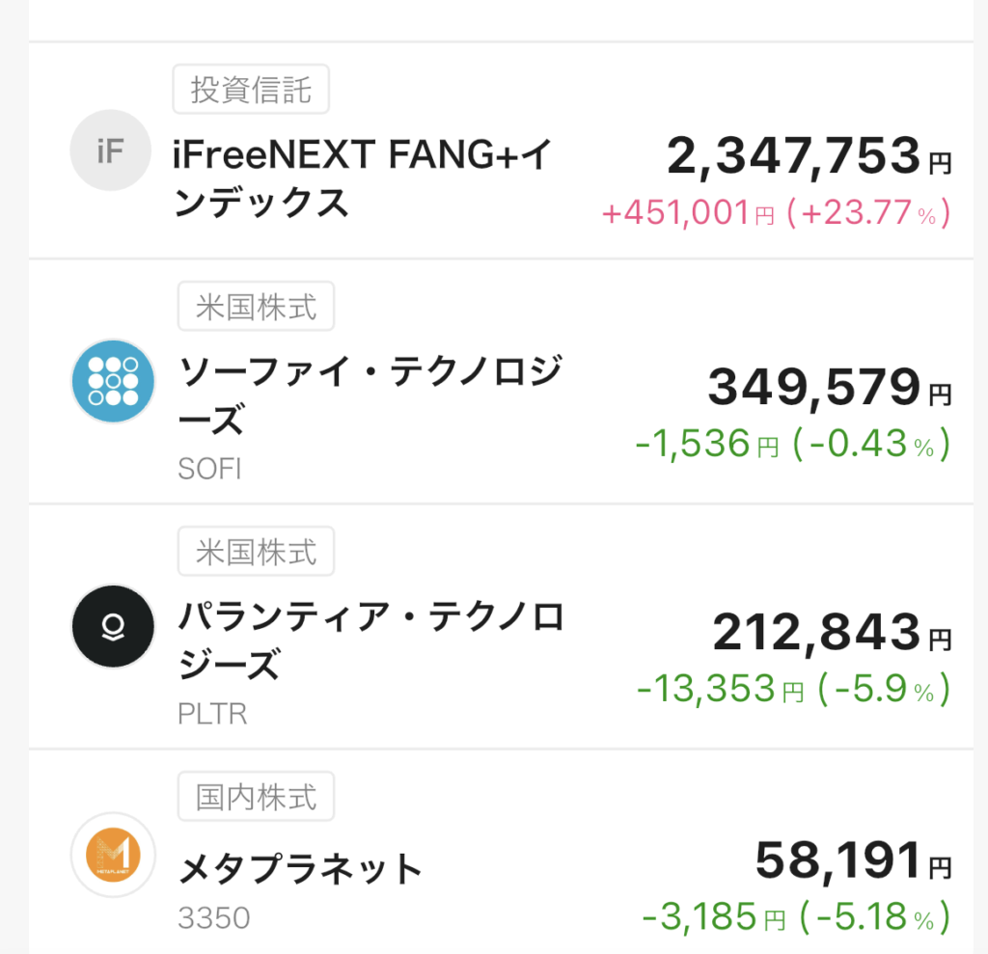Tap the -13,353円 (-5.9%) loss figure

tap(793, 689)
